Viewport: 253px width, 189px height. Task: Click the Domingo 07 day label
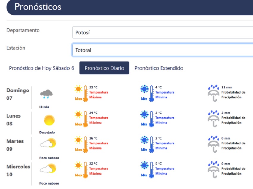tap(18, 94)
